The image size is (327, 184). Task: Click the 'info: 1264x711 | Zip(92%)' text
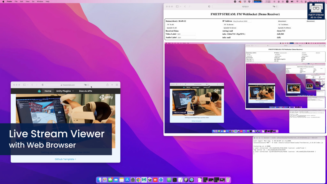point(234,34)
